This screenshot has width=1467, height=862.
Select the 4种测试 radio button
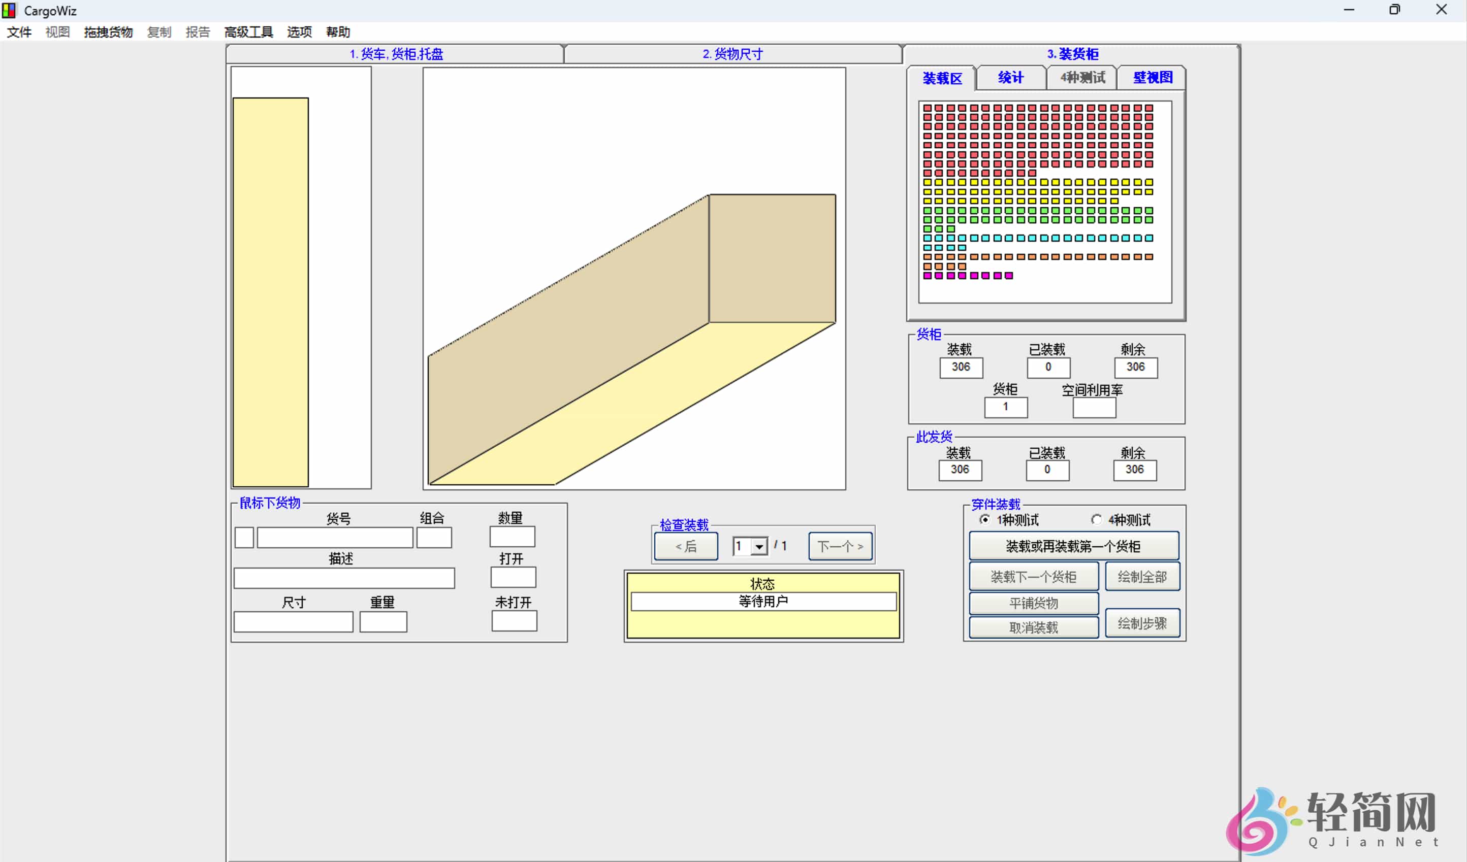click(1096, 519)
